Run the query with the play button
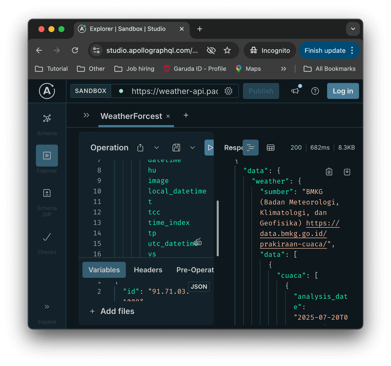Image resolution: width=391 pixels, height=366 pixels. 210,148
